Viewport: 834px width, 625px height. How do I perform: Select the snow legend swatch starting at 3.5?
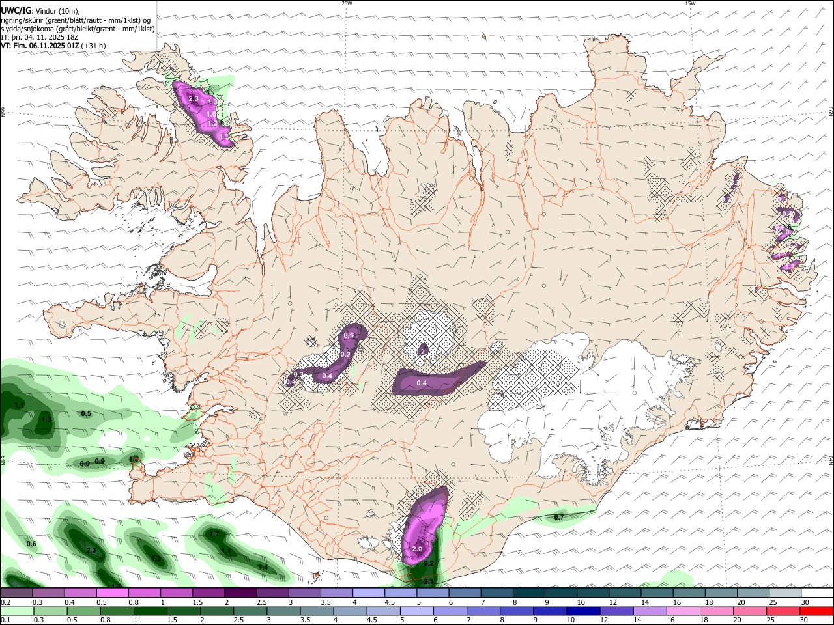(336, 593)
